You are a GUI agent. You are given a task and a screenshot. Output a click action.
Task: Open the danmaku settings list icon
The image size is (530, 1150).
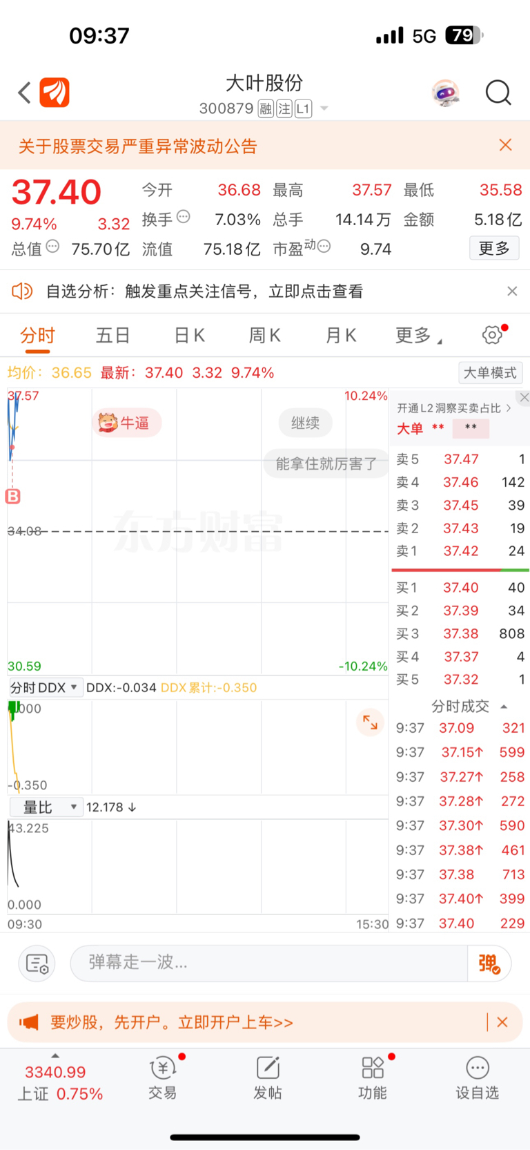point(37,963)
